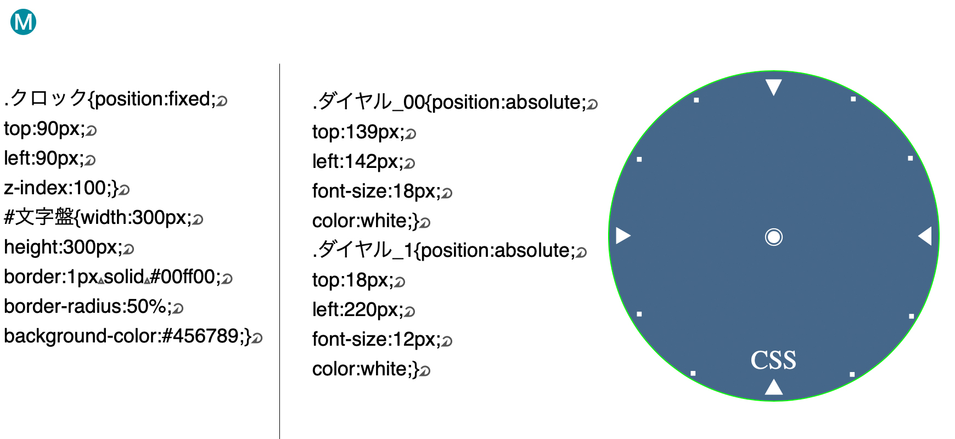
Task: Click the CSS label on clock face
Action: [773, 360]
